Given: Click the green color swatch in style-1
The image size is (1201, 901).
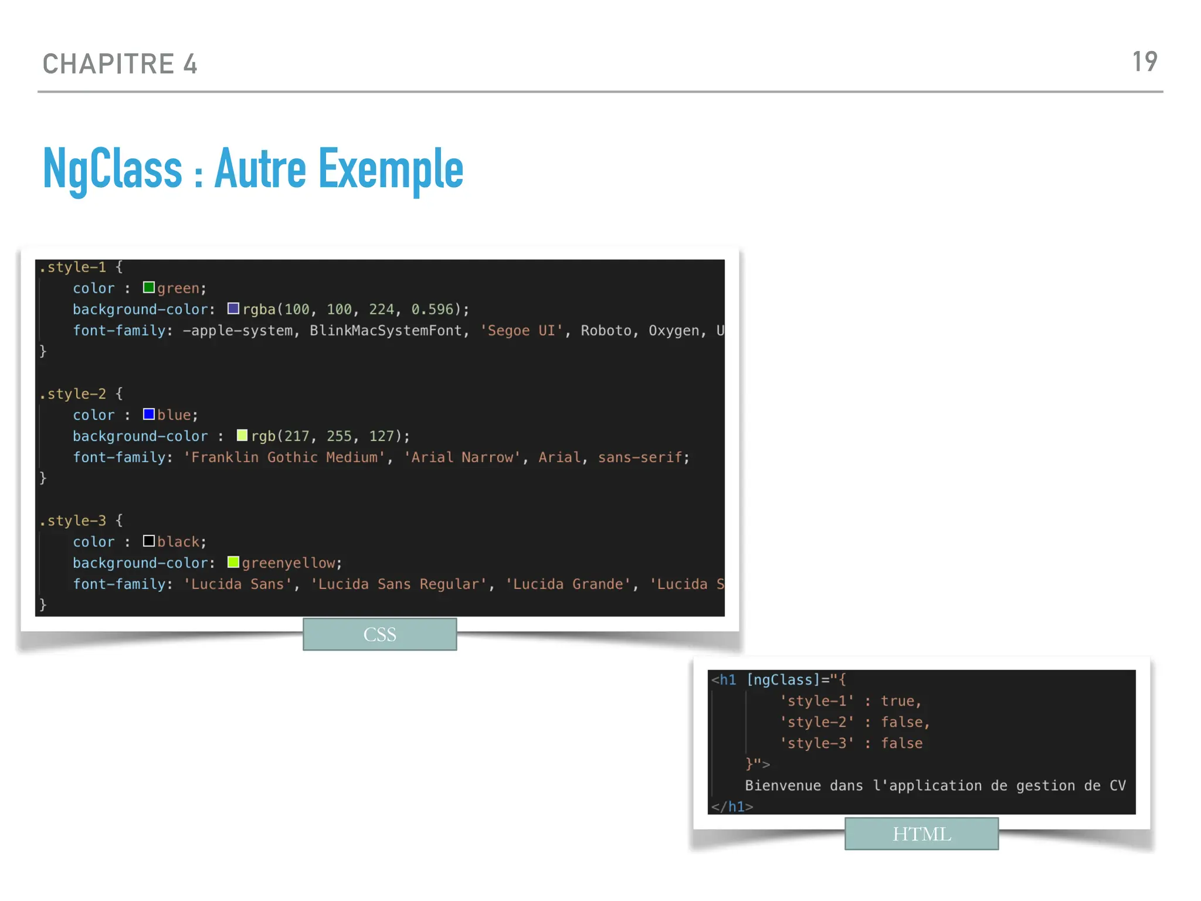Looking at the screenshot, I should (149, 287).
